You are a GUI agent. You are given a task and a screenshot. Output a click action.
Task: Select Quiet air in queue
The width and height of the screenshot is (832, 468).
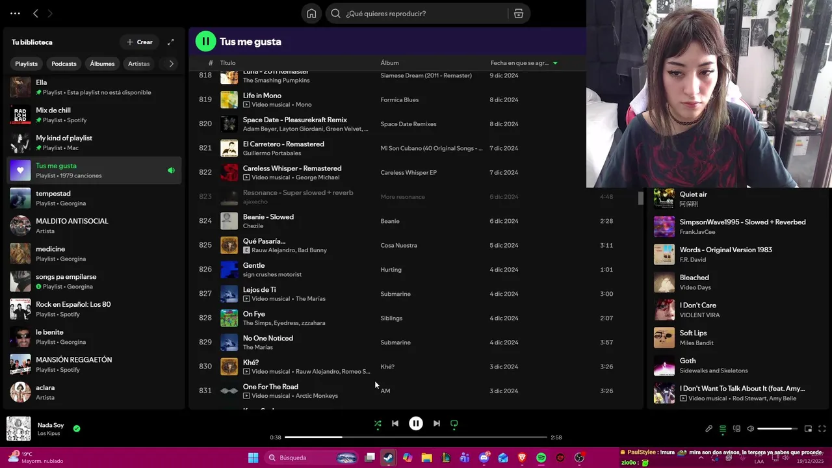[x=693, y=194]
